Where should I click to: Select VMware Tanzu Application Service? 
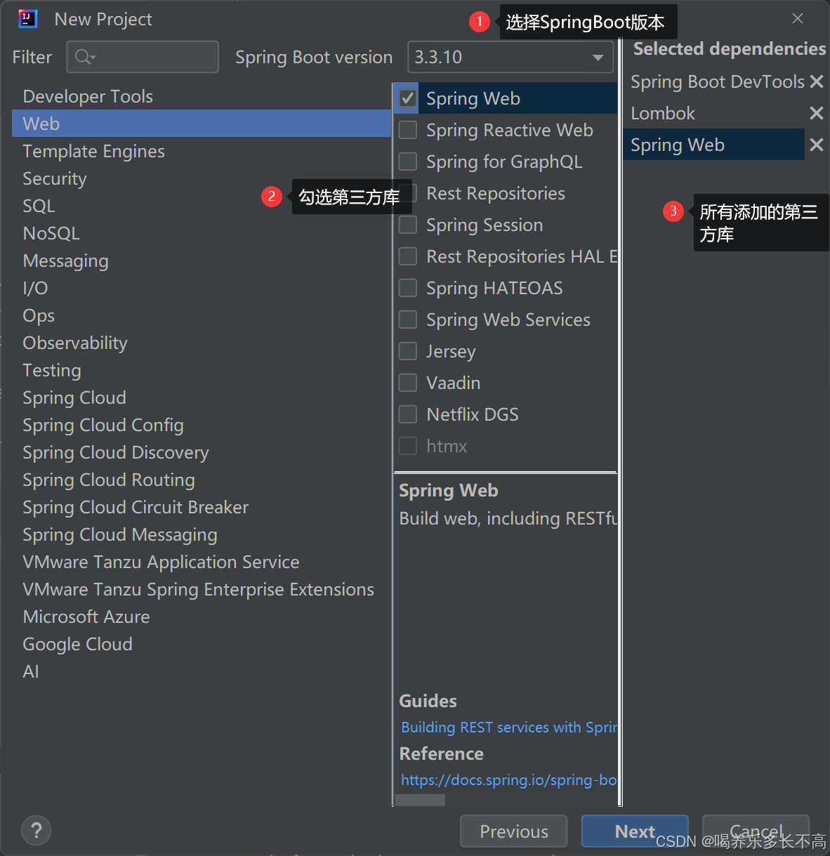202,562
